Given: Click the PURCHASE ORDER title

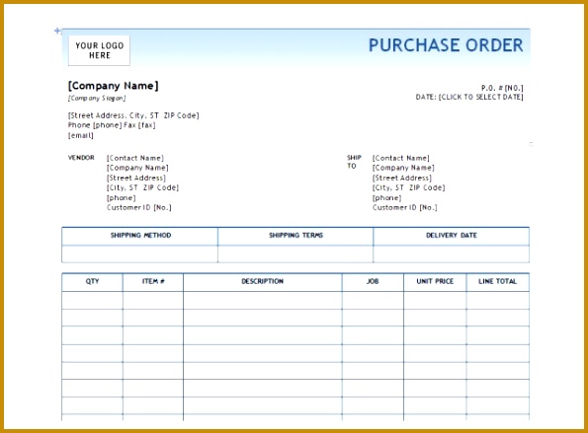Looking at the screenshot, I should 446,45.
